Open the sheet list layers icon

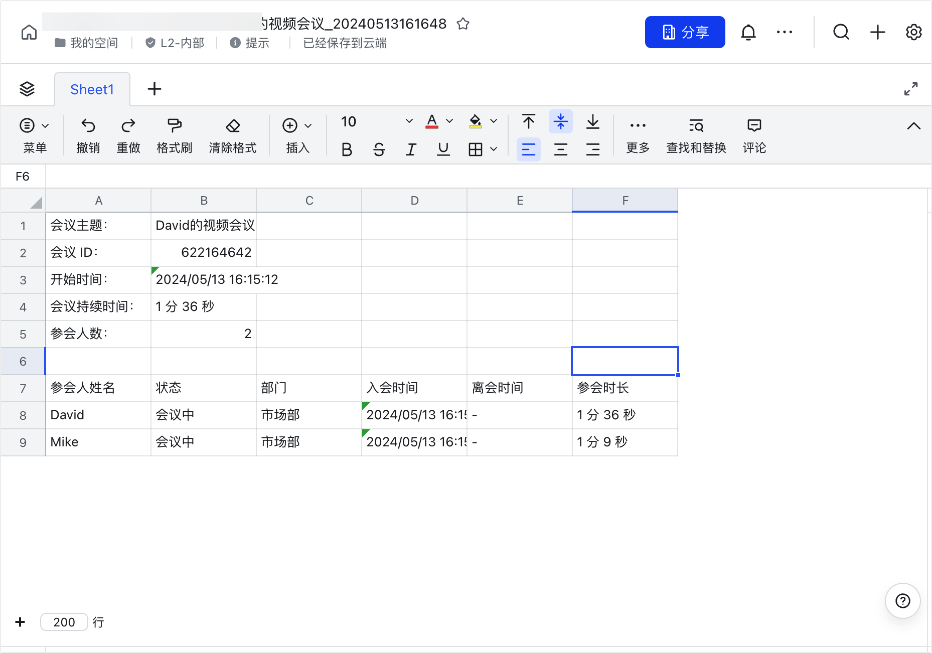click(27, 89)
